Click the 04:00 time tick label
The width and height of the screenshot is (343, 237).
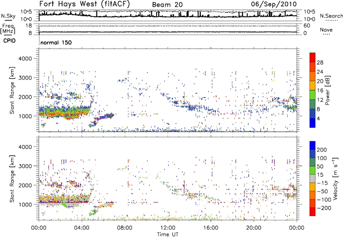pos(82,228)
